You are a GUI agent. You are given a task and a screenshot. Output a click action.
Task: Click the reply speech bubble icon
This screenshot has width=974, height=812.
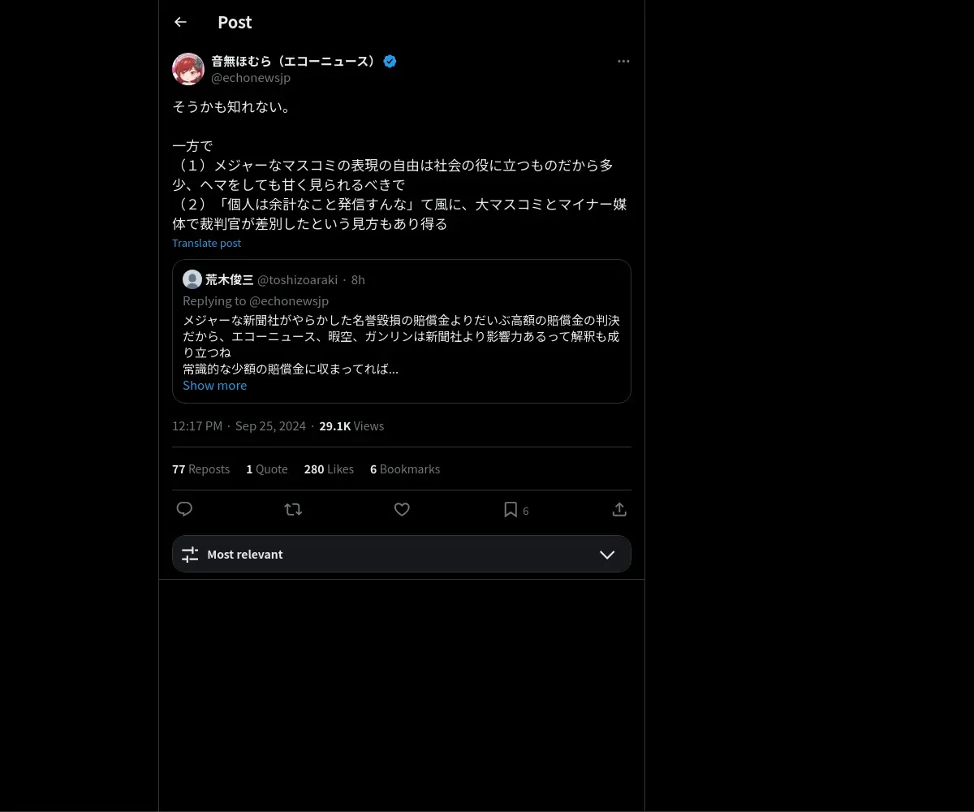pos(184,509)
